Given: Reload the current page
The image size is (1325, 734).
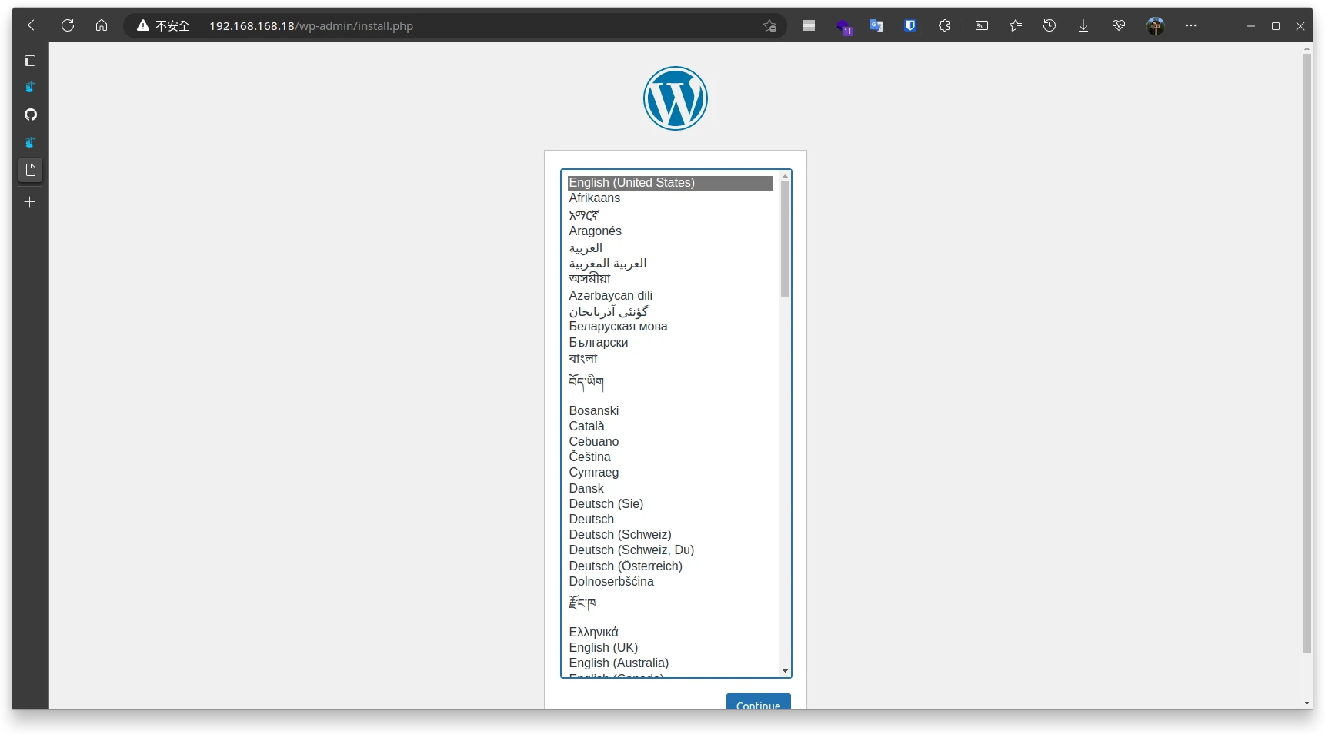Looking at the screenshot, I should pos(68,25).
